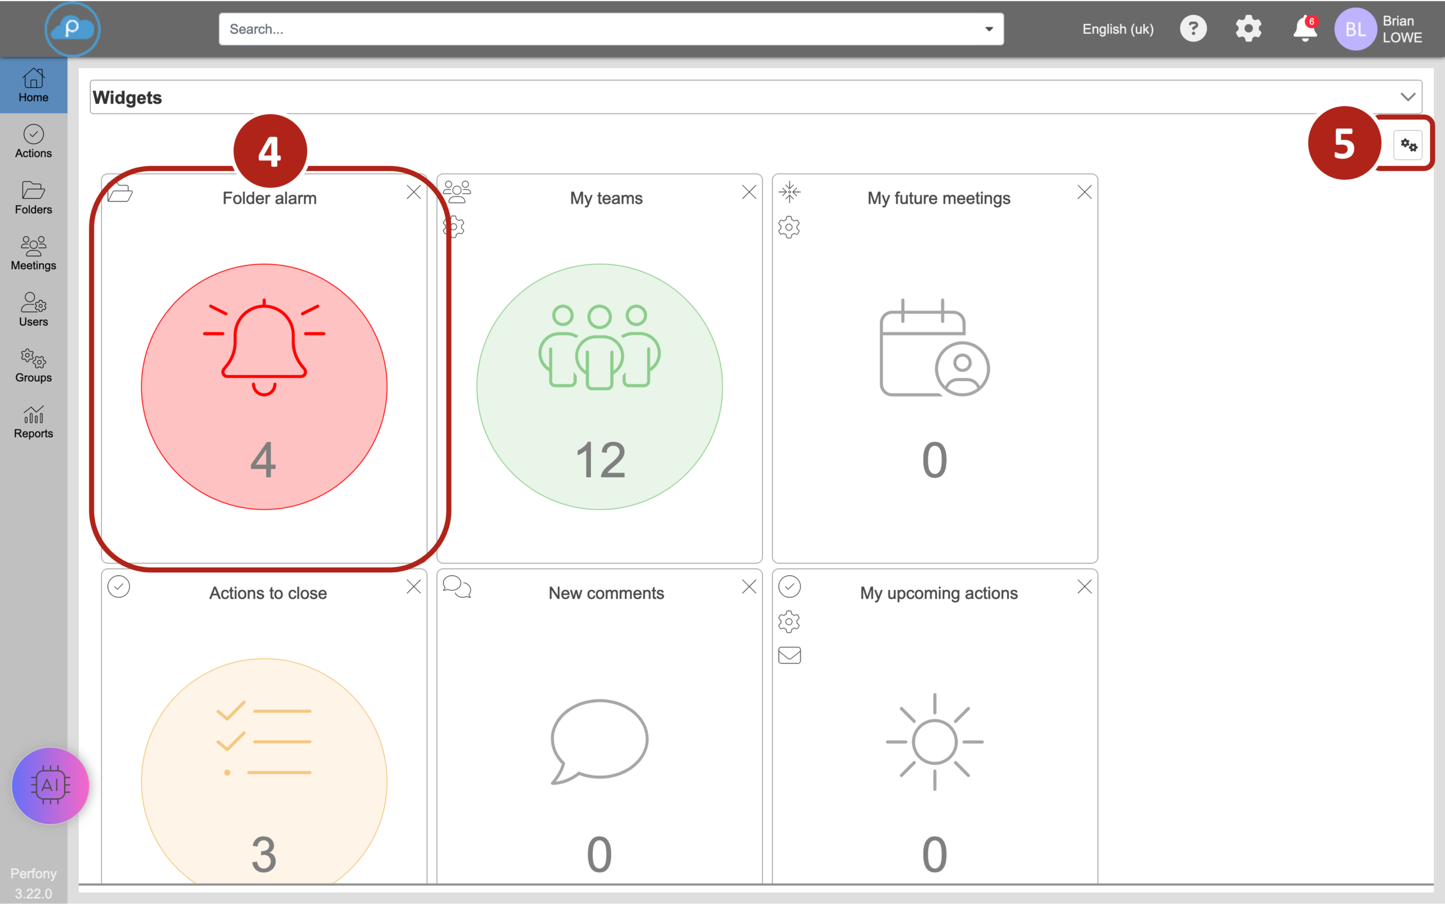Open Reports from the sidebar
1445x904 pixels.
pos(34,422)
